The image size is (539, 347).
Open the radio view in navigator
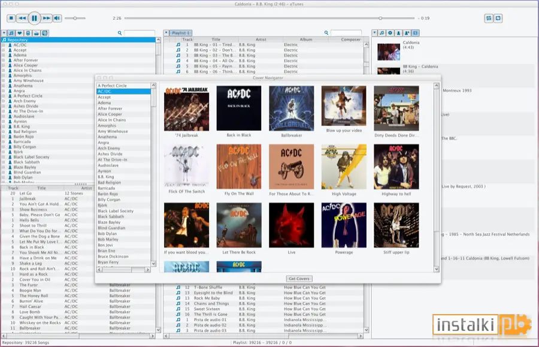point(37,33)
